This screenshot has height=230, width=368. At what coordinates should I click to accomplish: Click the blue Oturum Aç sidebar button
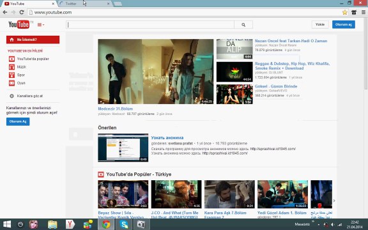[18, 121]
